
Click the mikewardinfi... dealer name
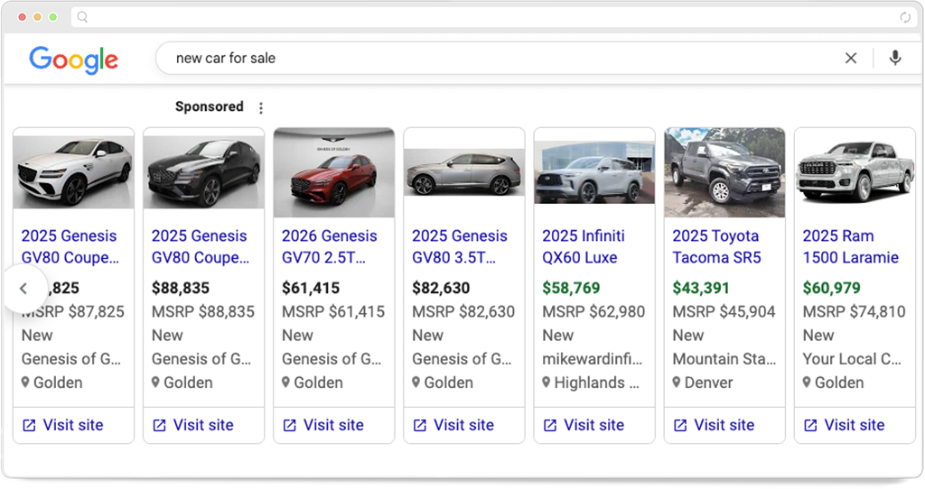(593, 359)
